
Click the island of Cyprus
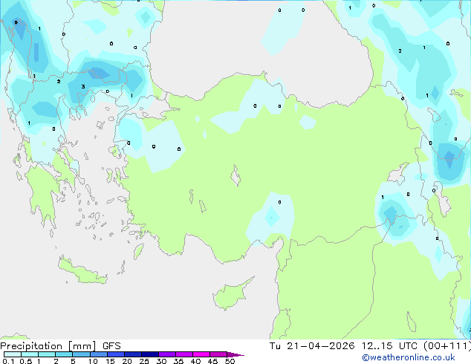[234, 293]
